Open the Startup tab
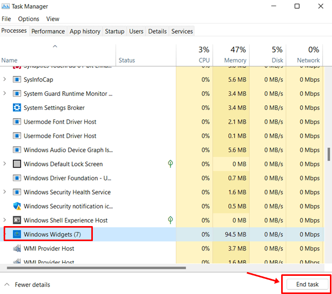 click(x=115, y=31)
